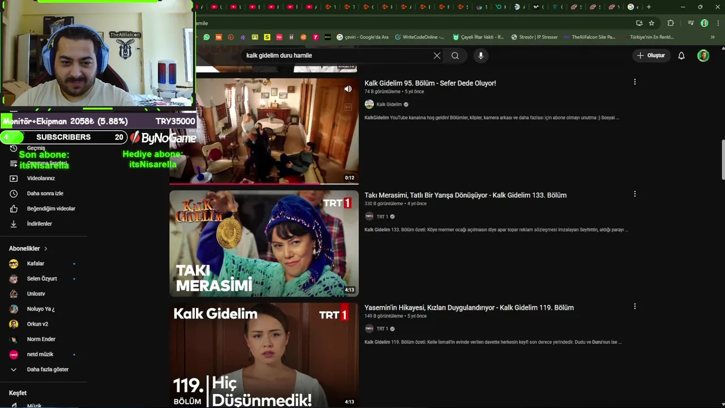
Task: Open Selen Özyurt channel subscription
Action: 43,279
